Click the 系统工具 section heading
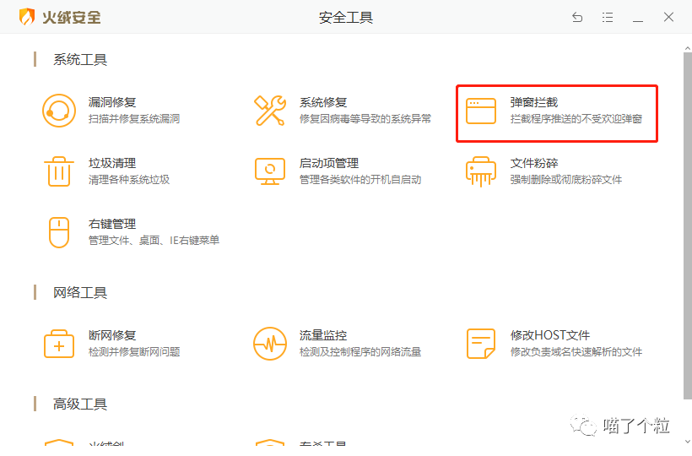The height and width of the screenshot is (456, 692). tap(80, 60)
